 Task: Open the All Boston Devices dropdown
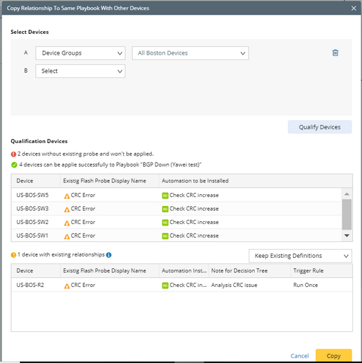(190, 53)
